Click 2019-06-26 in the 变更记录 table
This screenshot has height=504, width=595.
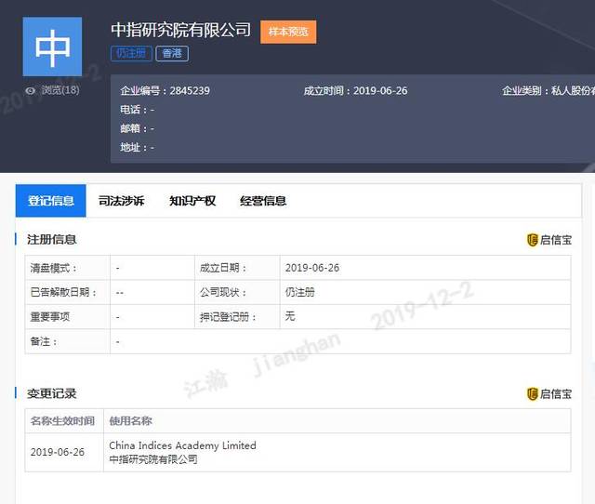pyautogui.click(x=58, y=452)
